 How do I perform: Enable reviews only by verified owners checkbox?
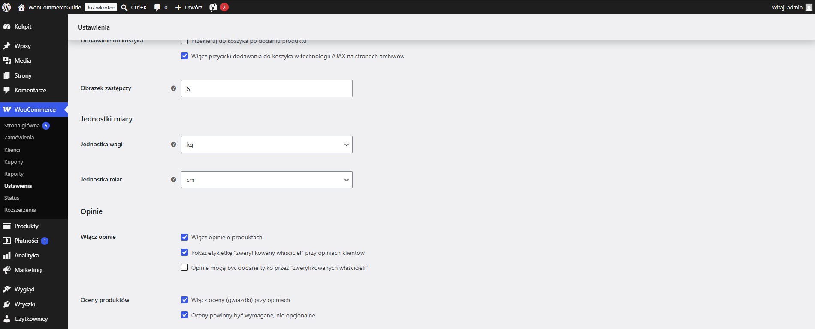point(184,267)
